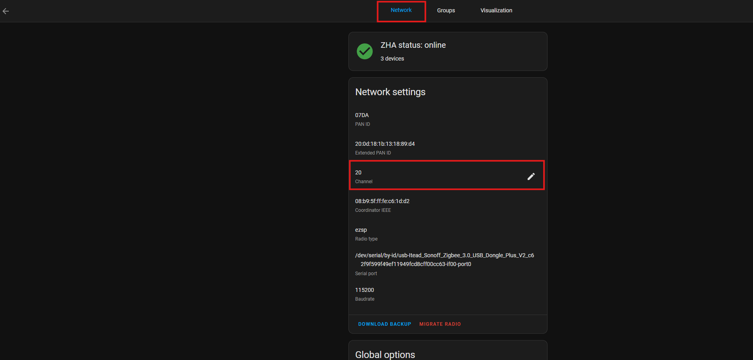
Task: Select the Network tab
Action: point(401,10)
